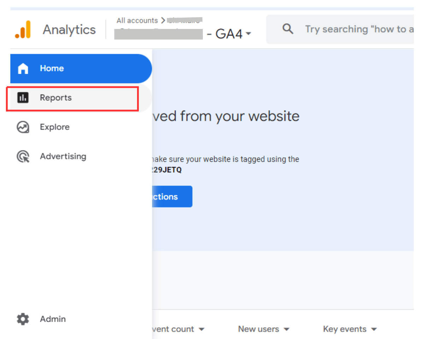Select Home in the navigation menu
This screenshot has height=339, width=424.
81,69
